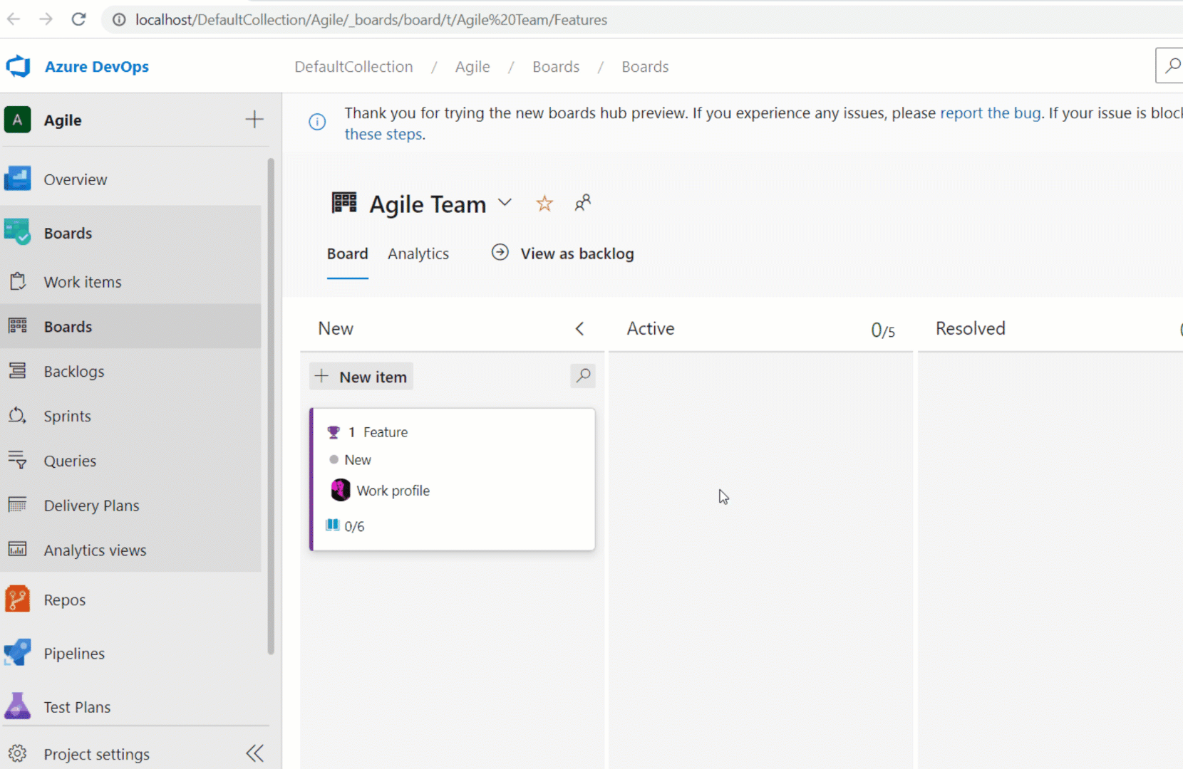Screen dimensions: 1183x769
Task: Favorite the Agile Team board
Action: coord(544,203)
